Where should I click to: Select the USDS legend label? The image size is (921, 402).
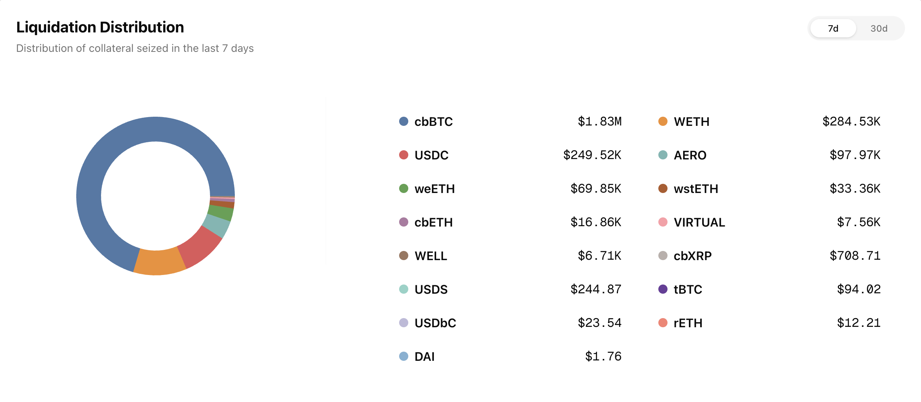coord(431,289)
